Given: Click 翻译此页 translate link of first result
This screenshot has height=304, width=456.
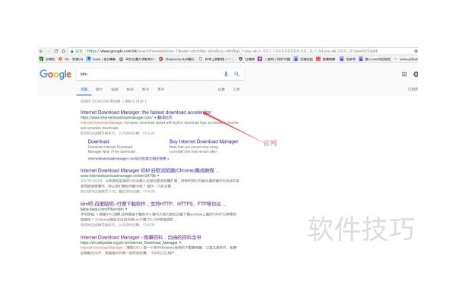Looking at the screenshot, I should 165,118.
